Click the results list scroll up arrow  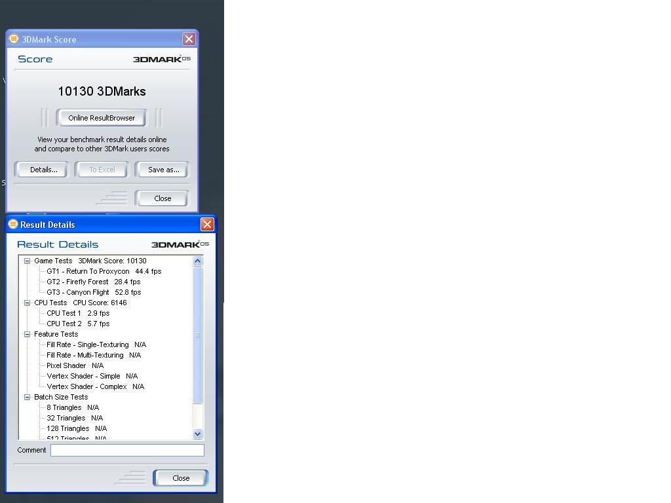pos(197,261)
